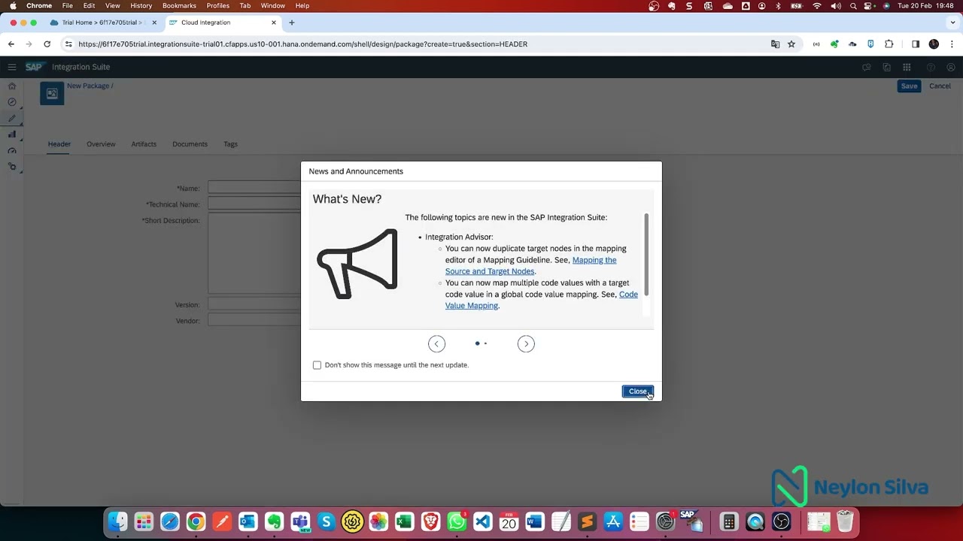This screenshot has width=963, height=541.
Task: Expand Chrome tab search chevron
Action: tap(951, 23)
